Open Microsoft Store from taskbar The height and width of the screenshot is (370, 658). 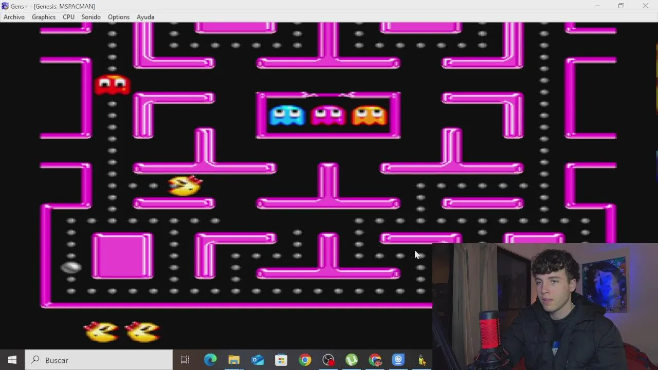pos(281,360)
